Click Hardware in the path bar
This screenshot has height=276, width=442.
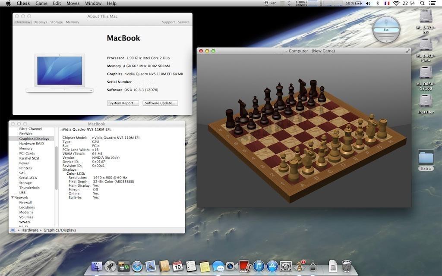30,230
